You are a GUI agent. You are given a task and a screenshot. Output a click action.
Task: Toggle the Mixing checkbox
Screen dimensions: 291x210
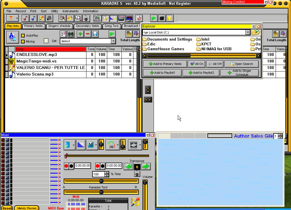pyautogui.click(x=23, y=42)
